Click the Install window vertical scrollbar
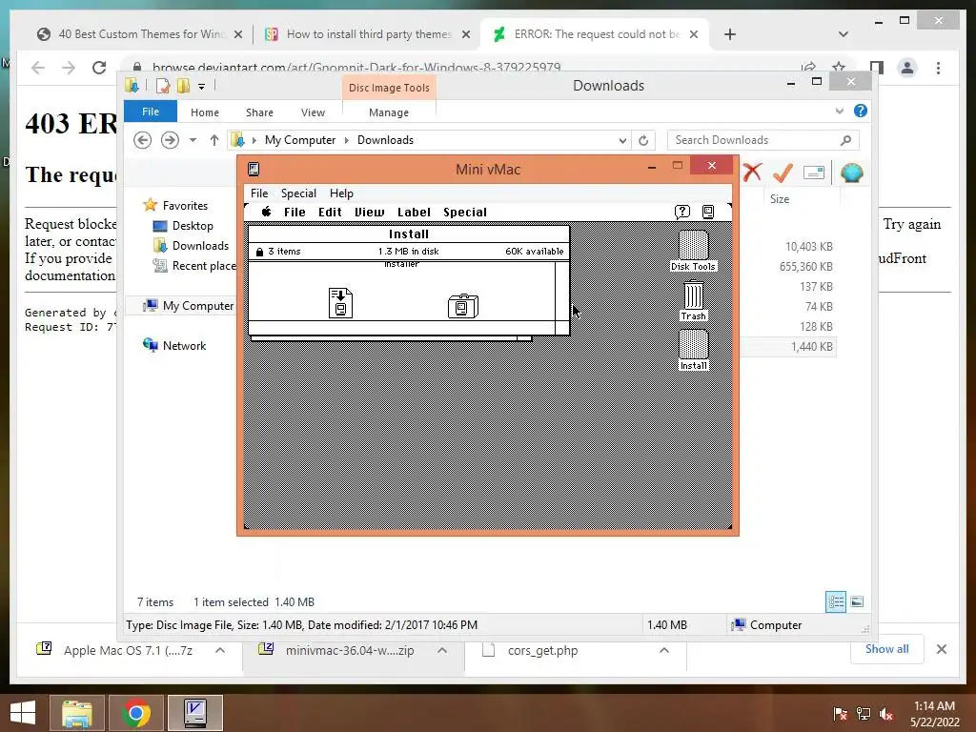The image size is (976, 732). tap(562, 291)
